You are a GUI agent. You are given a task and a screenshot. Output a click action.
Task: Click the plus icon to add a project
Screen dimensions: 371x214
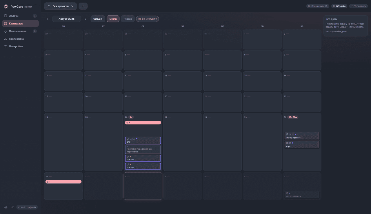pos(83,6)
